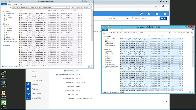Open Home tab in demo_volume window

(x=111, y=30)
